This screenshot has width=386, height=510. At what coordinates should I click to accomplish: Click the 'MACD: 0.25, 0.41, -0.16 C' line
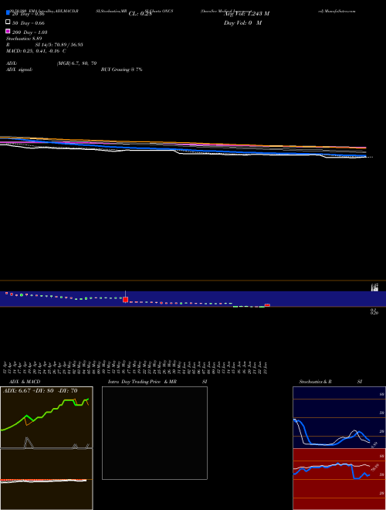click(36, 51)
